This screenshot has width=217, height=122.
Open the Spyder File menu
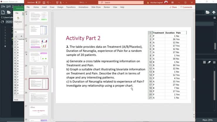tap(3, 6)
